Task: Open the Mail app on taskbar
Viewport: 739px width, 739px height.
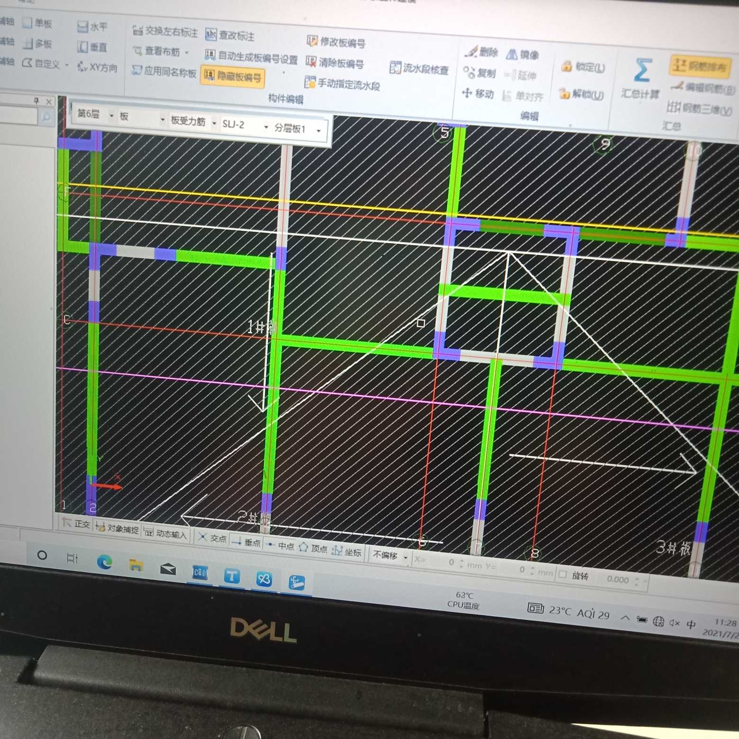Action: (x=168, y=568)
